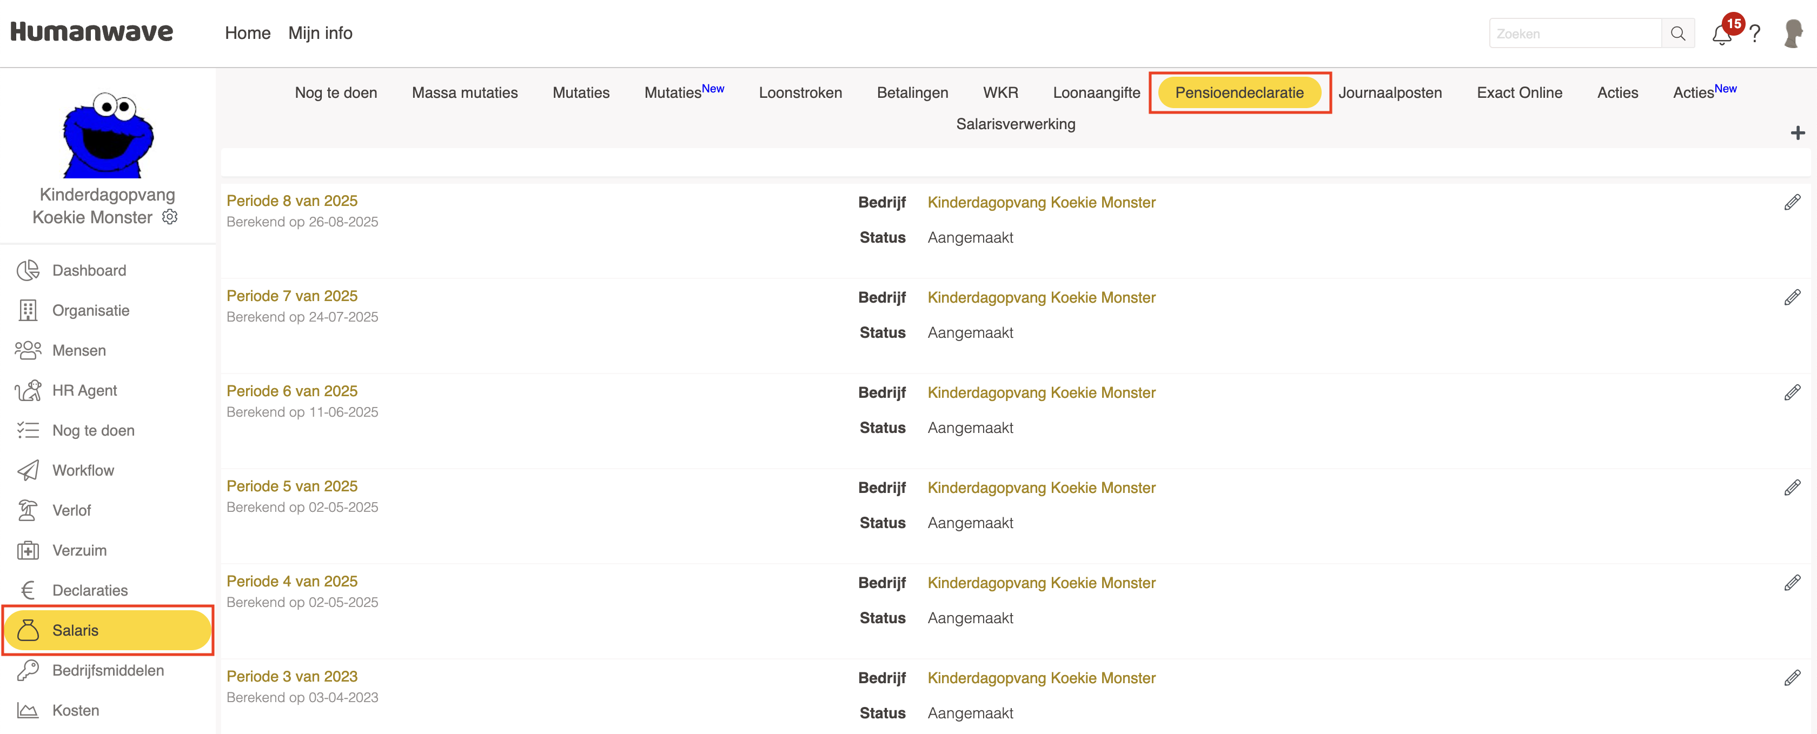Open Mijn info menu

(x=320, y=33)
